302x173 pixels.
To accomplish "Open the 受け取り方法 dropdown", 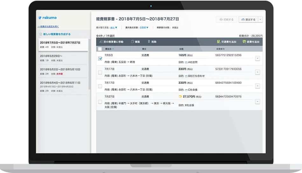I will tap(114, 28).
